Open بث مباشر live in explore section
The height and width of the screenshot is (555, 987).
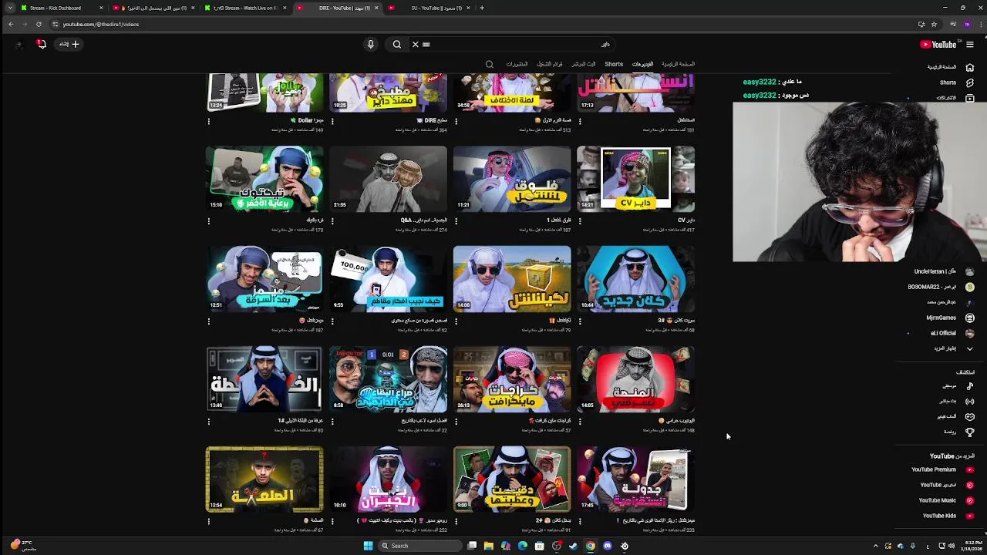(956, 401)
